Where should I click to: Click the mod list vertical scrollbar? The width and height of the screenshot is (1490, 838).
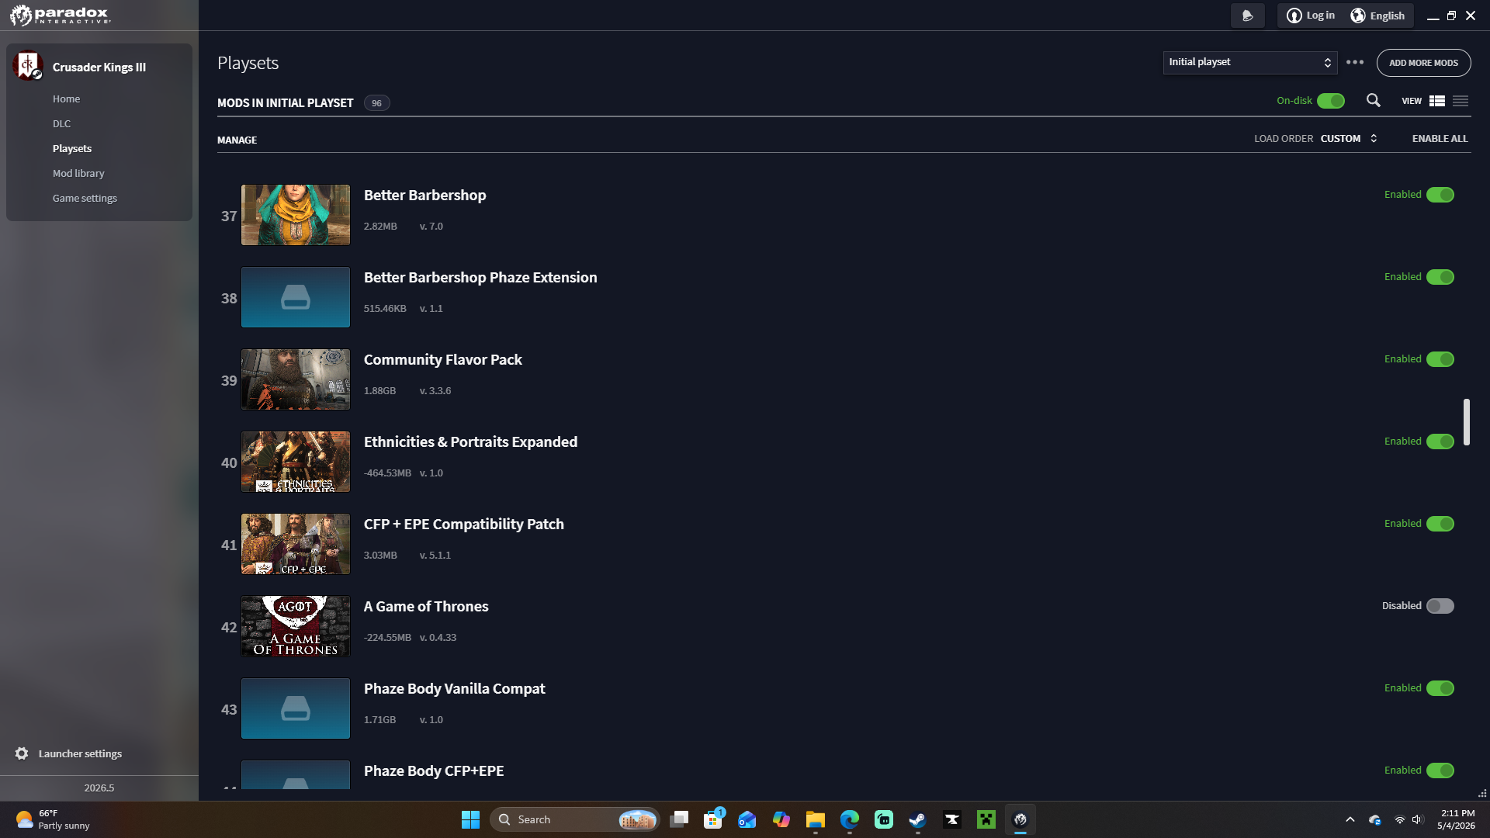coord(1466,422)
